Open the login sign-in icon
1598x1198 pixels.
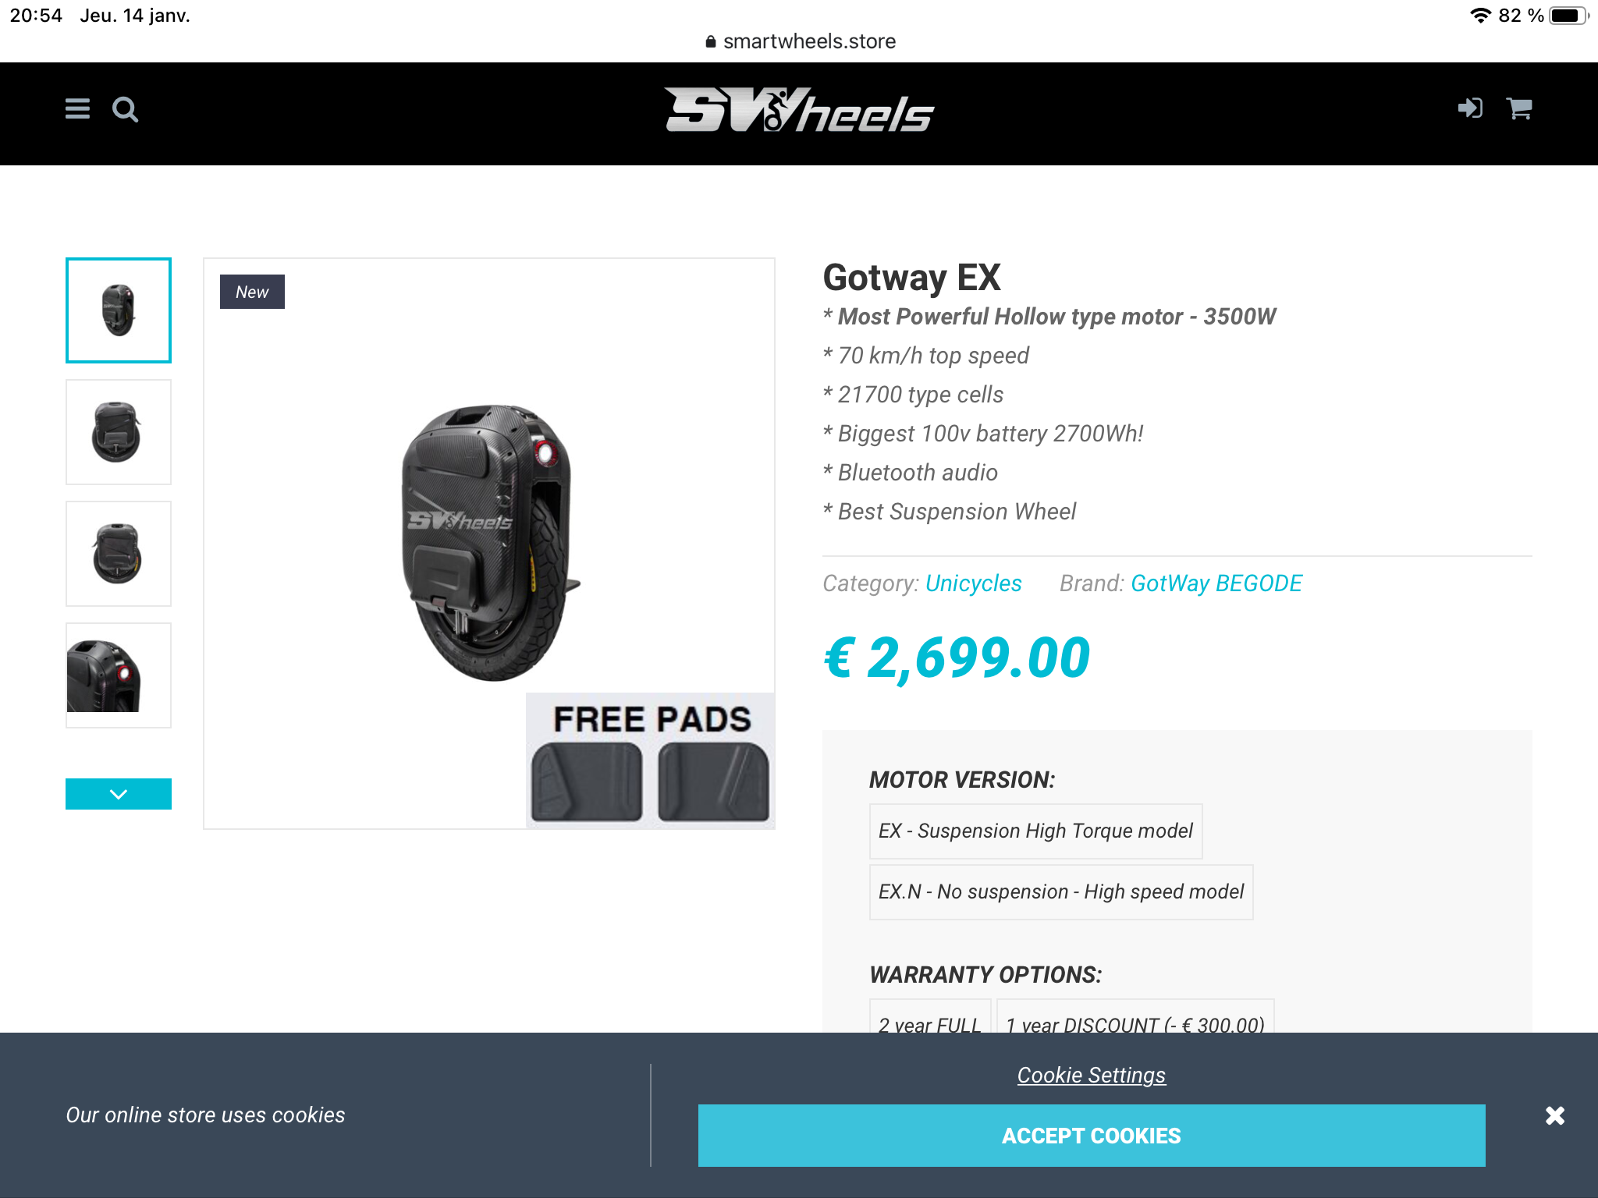click(x=1470, y=108)
